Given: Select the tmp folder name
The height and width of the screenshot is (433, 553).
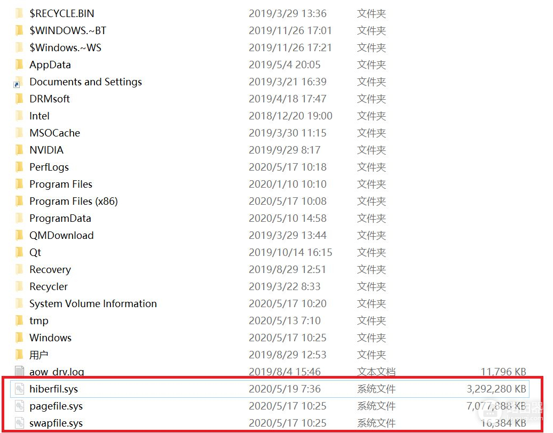Looking at the screenshot, I should click(39, 320).
